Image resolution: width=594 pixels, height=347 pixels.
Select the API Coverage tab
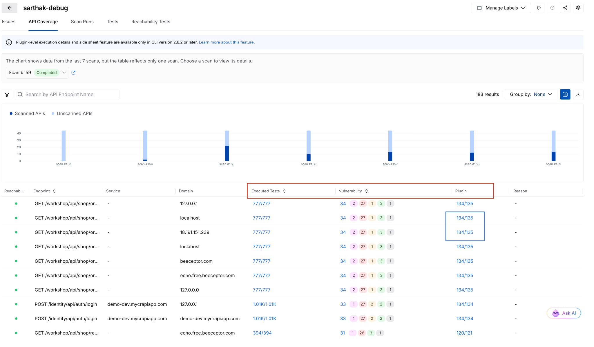[x=43, y=22]
